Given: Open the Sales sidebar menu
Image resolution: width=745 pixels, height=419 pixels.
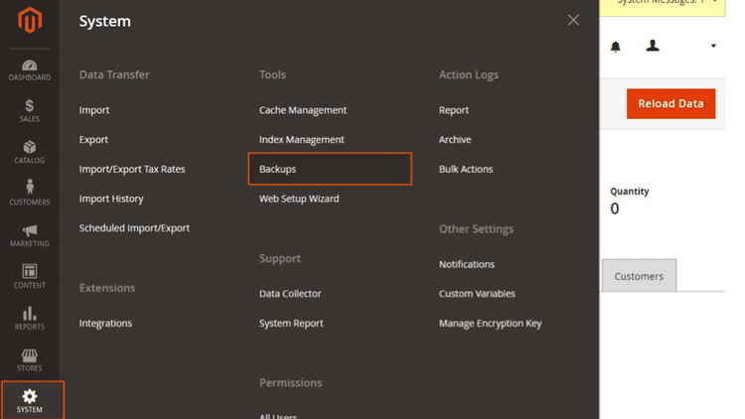Looking at the screenshot, I should tap(30, 110).
